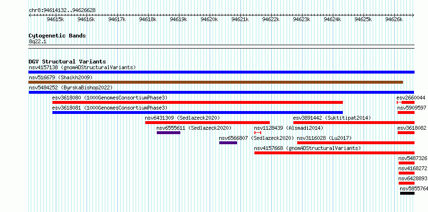Image resolution: width=428 pixels, height=212 pixels.
Task: Click the nsv4168272 text label
Action: click(413, 168)
